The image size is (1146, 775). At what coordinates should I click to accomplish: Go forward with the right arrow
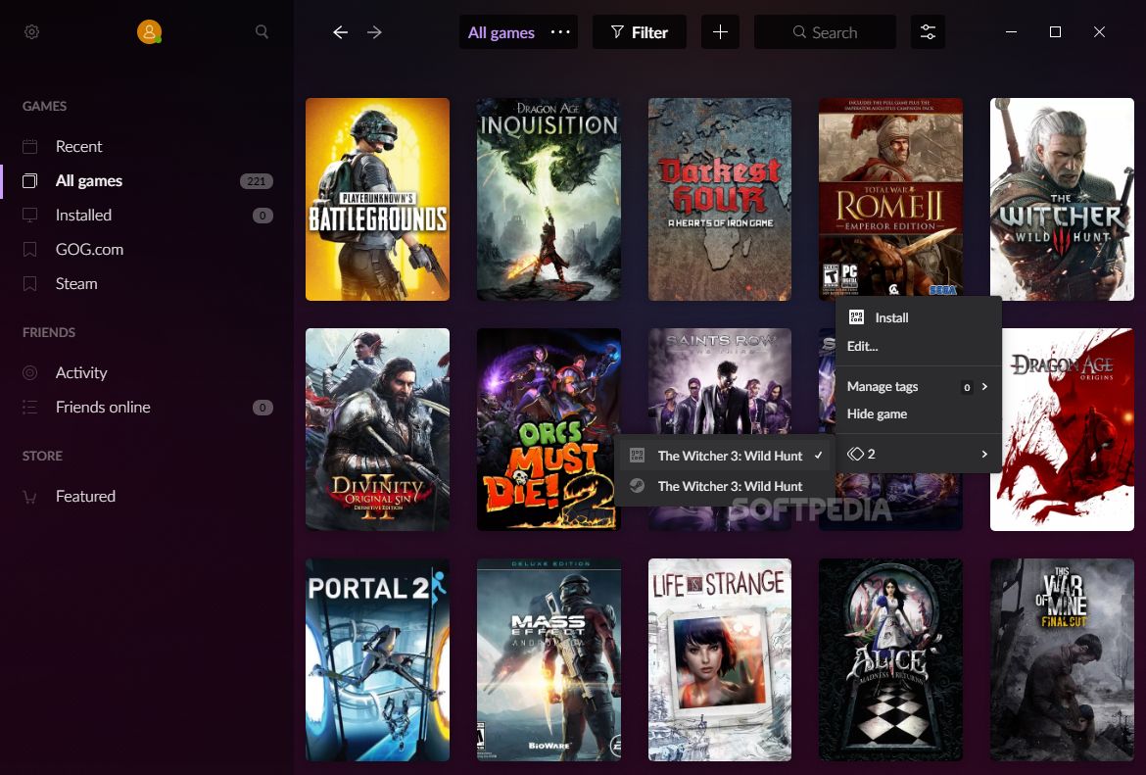click(x=374, y=32)
